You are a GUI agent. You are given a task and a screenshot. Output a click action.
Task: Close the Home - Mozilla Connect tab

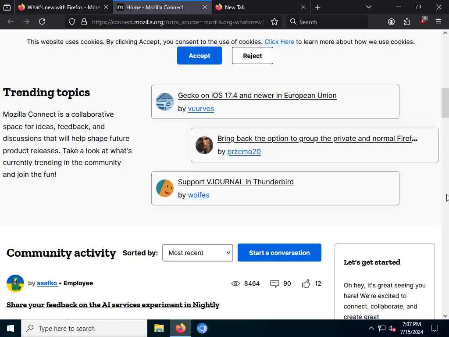coord(205,7)
